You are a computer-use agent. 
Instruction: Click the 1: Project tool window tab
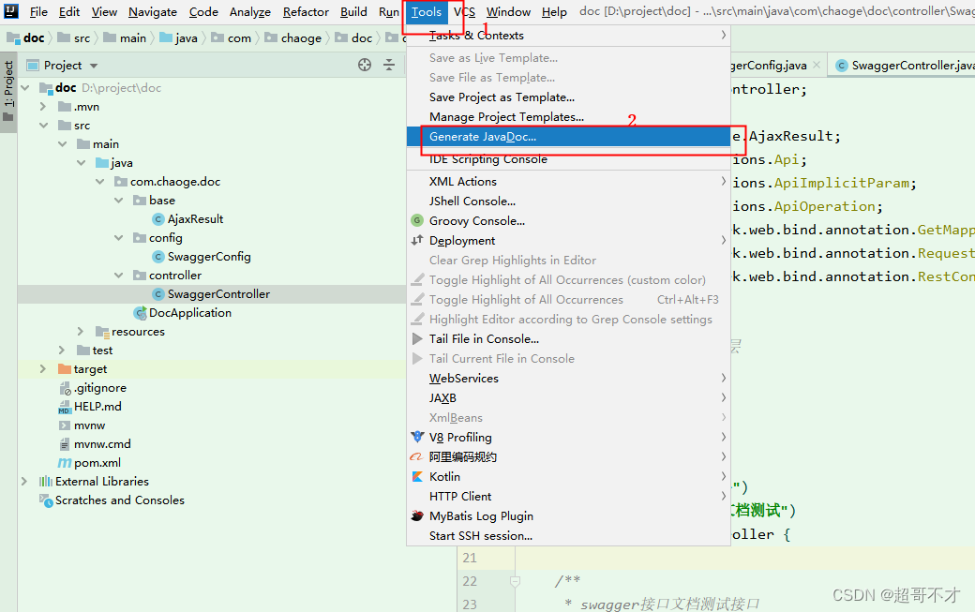(8, 92)
